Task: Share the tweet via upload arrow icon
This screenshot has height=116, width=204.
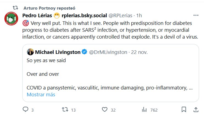Action: click(196, 110)
